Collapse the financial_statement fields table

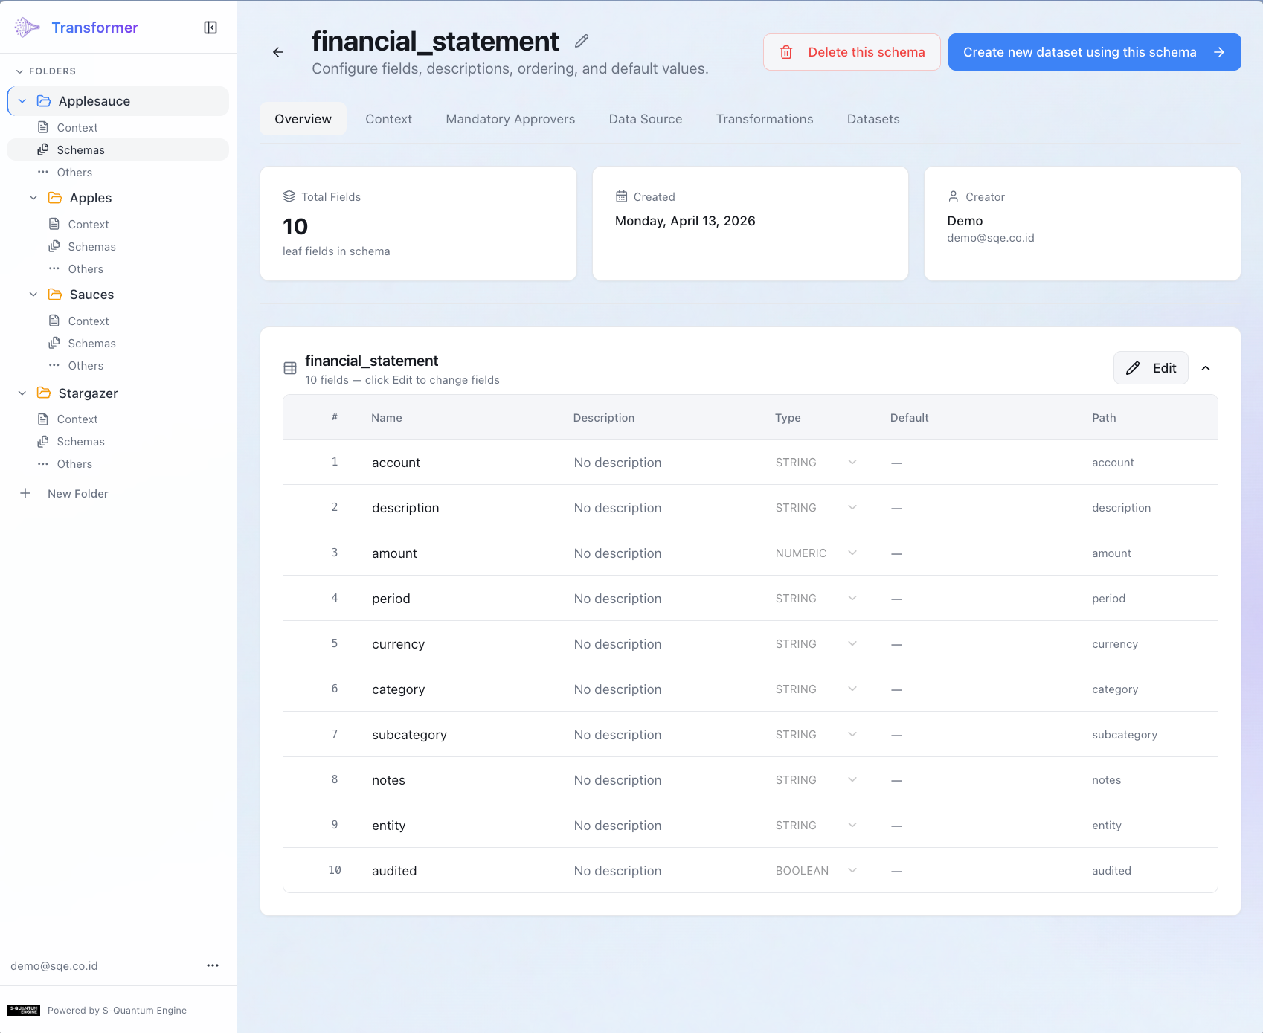click(x=1206, y=368)
